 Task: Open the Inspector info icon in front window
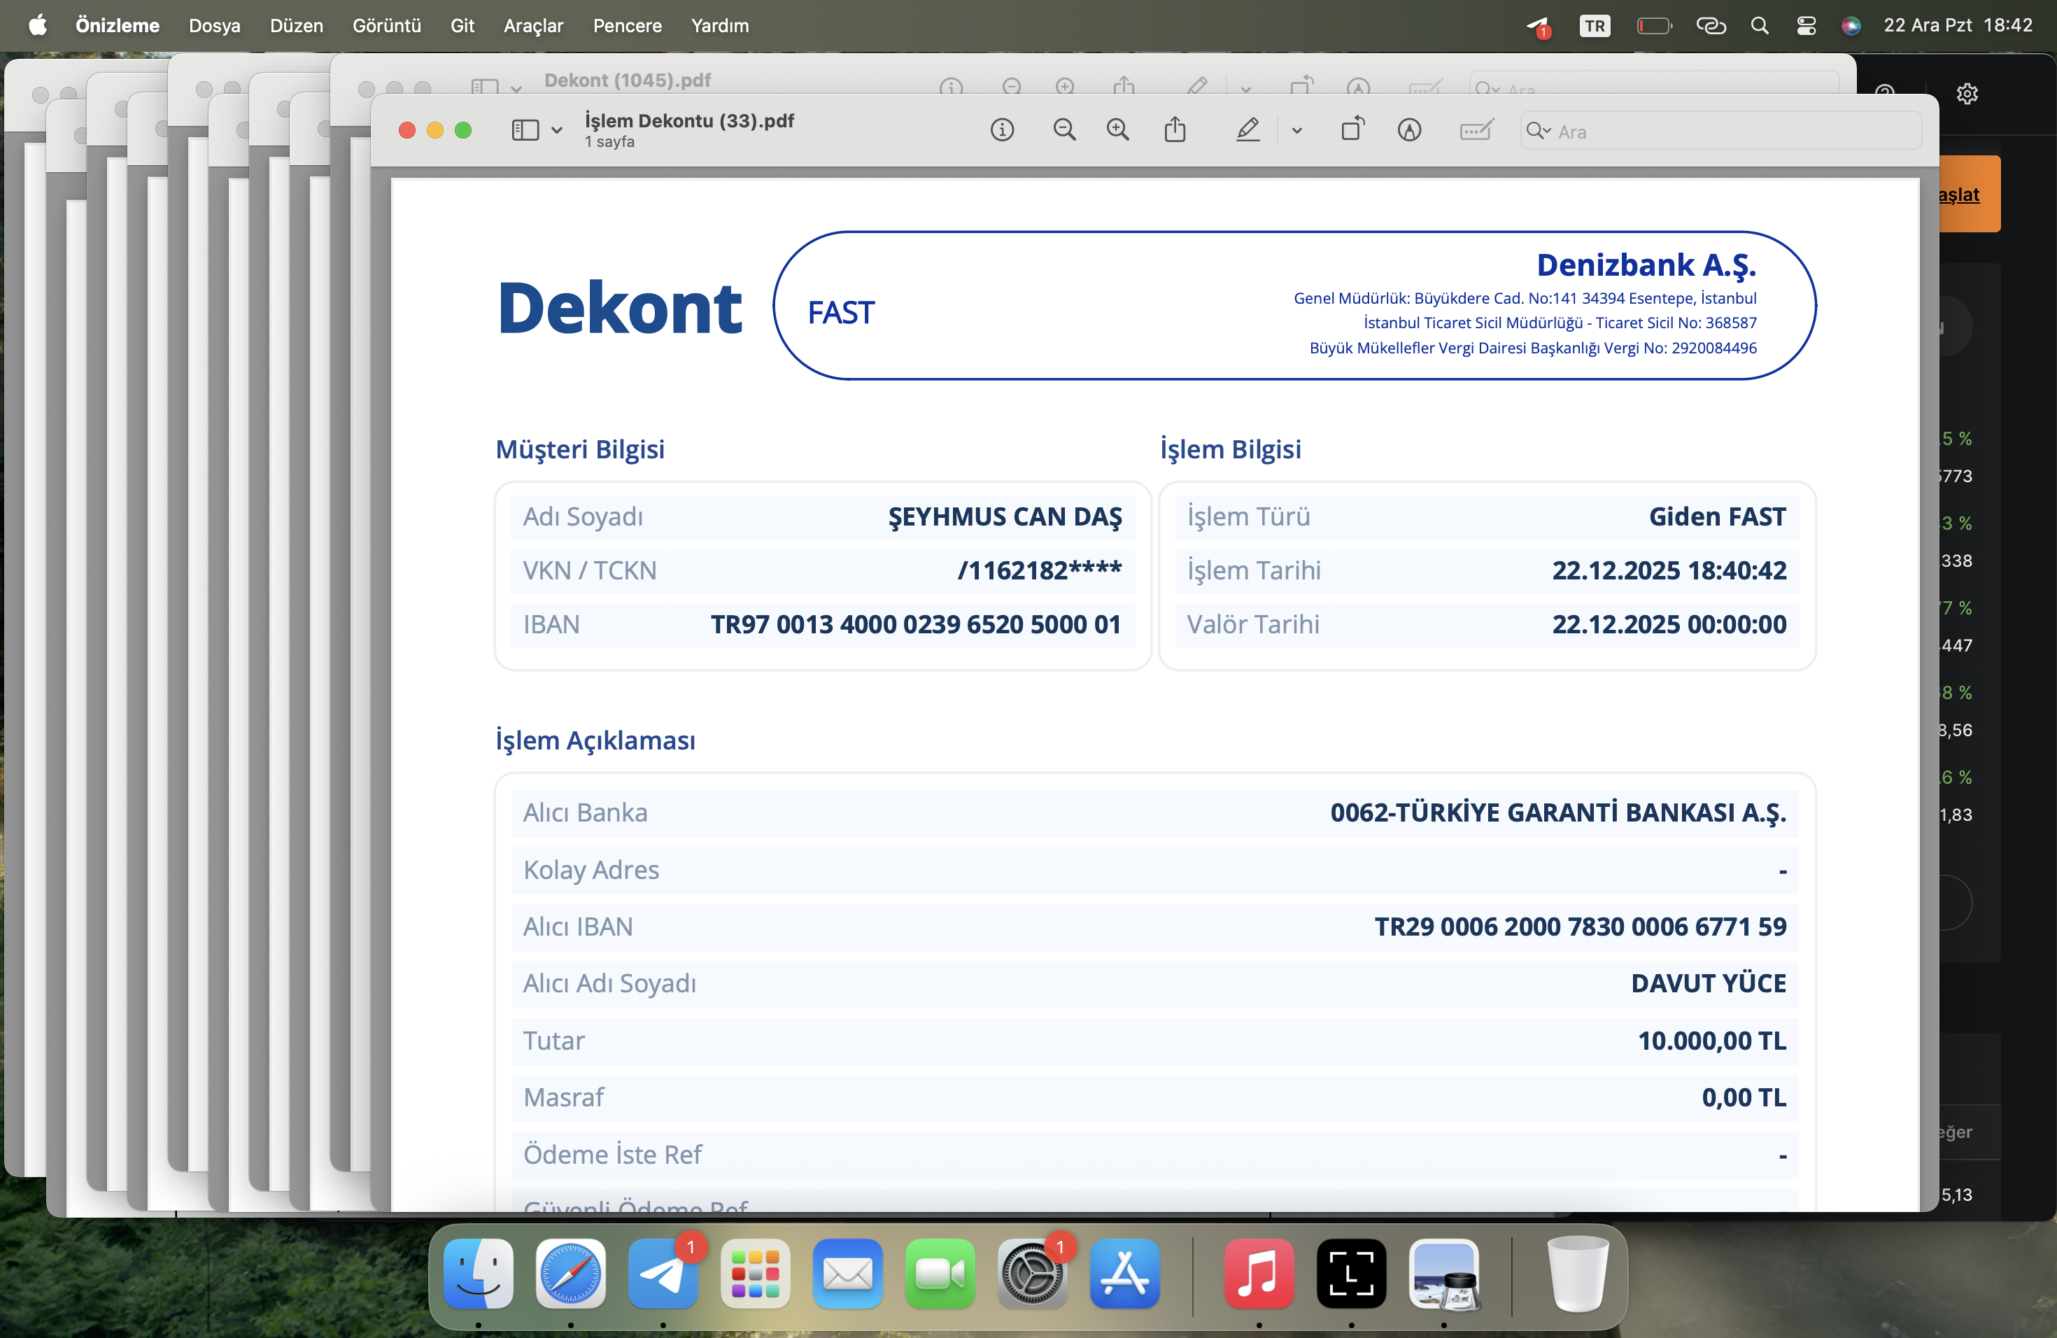tap(1002, 131)
